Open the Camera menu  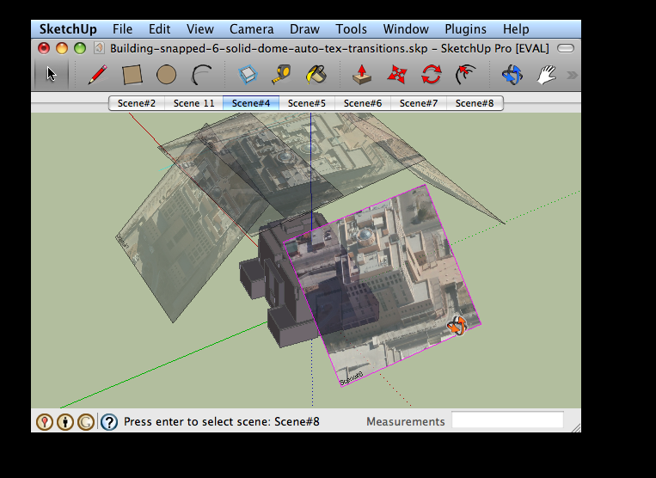click(x=251, y=29)
